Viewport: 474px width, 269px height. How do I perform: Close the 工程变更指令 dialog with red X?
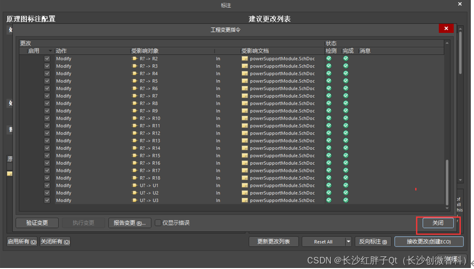pos(446,29)
